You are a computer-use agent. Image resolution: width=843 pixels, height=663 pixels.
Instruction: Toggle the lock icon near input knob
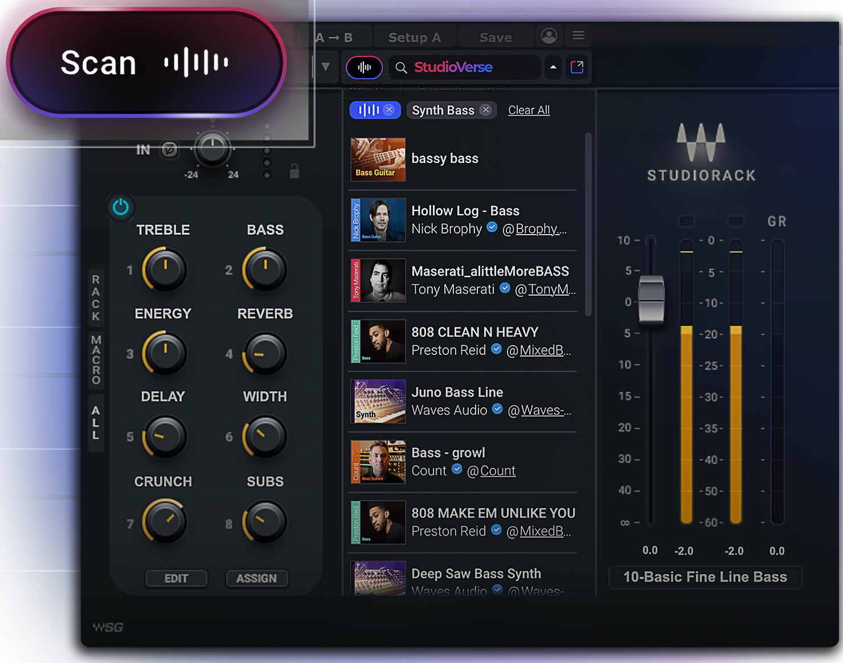[x=294, y=171]
